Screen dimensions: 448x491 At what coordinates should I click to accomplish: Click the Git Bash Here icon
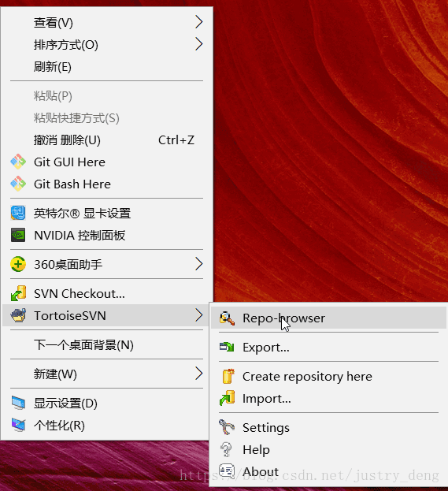coord(18,184)
